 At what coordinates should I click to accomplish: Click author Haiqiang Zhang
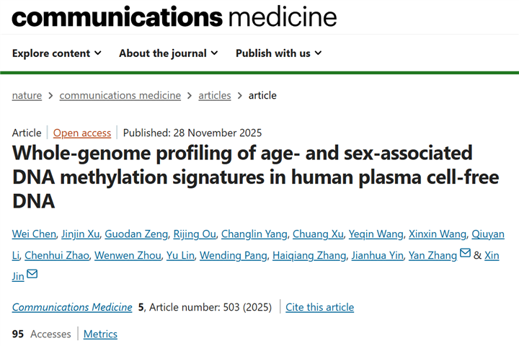click(x=311, y=255)
